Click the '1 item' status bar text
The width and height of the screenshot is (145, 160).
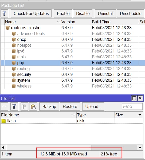point(7,154)
